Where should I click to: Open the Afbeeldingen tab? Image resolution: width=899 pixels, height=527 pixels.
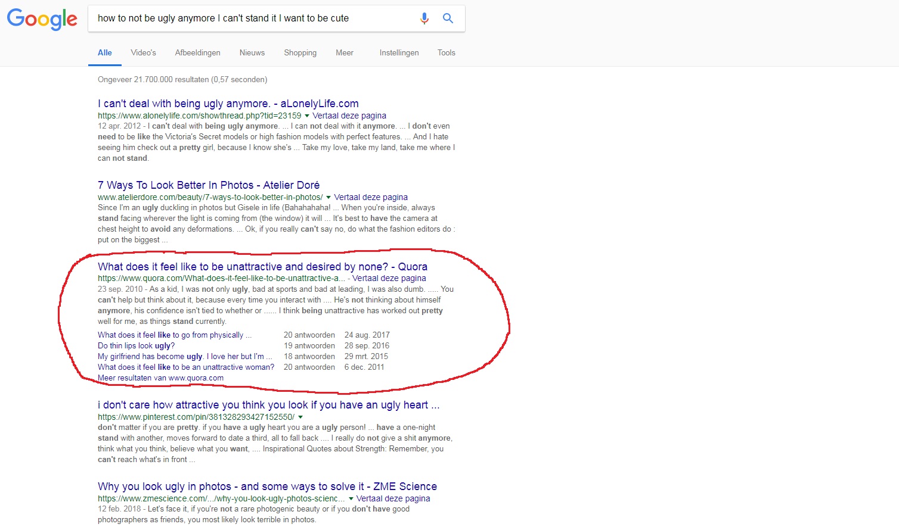pos(197,53)
